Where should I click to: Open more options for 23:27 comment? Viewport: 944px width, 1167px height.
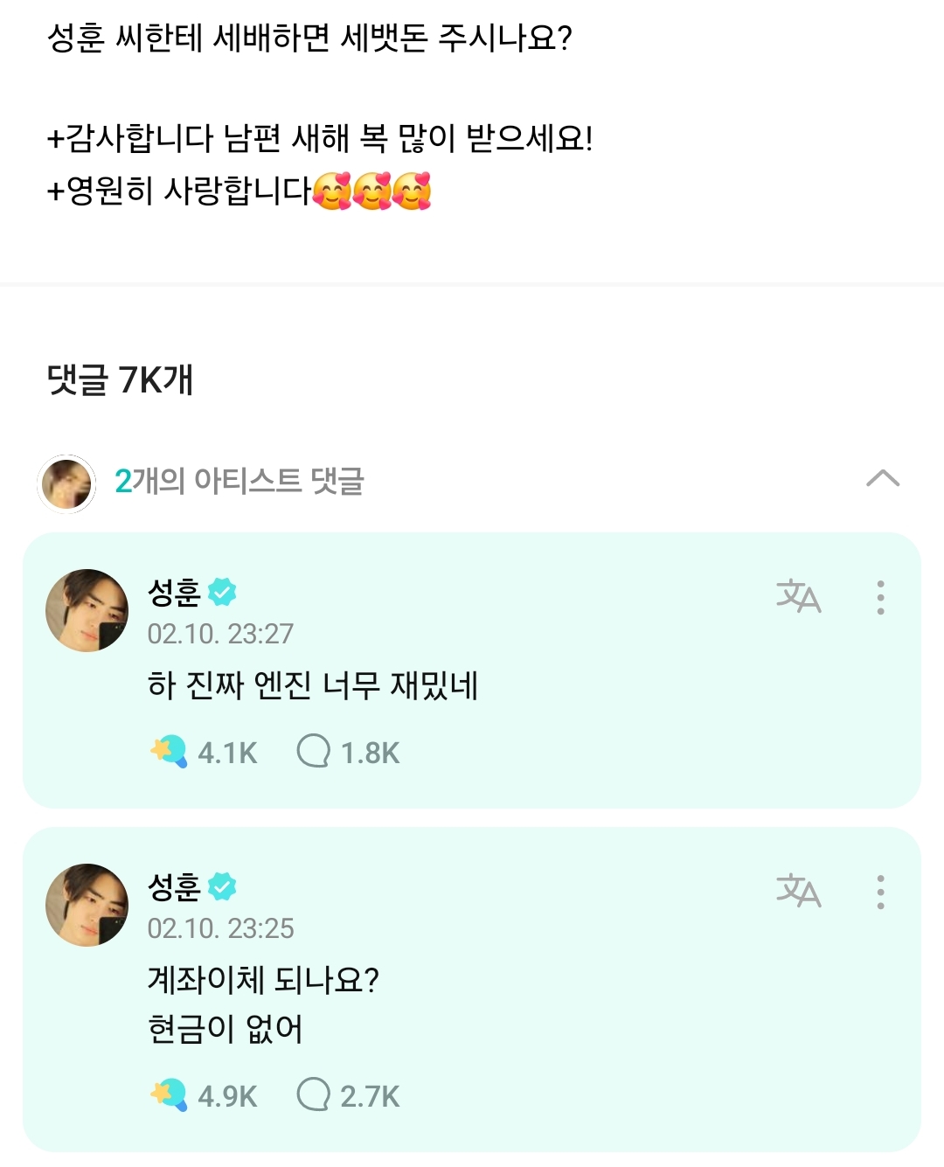tap(880, 597)
